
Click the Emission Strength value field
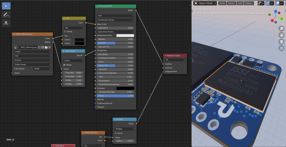point(116,92)
